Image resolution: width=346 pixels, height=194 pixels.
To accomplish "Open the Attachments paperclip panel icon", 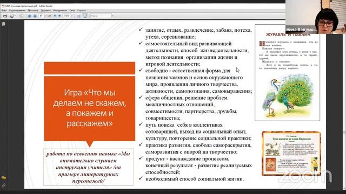I will tap(4, 185).
